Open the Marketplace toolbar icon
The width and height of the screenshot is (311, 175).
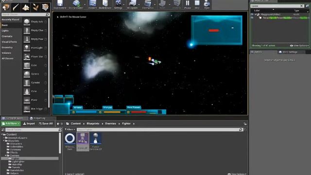105,3
